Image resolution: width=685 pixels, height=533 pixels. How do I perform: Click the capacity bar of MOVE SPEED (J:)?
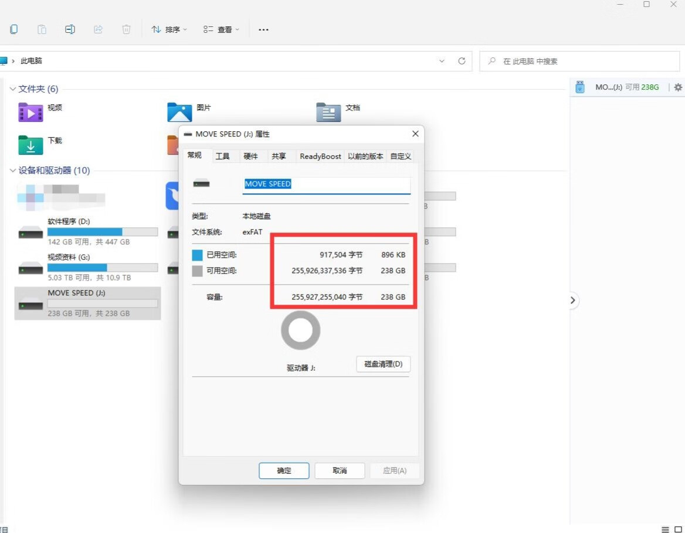pyautogui.click(x=103, y=303)
